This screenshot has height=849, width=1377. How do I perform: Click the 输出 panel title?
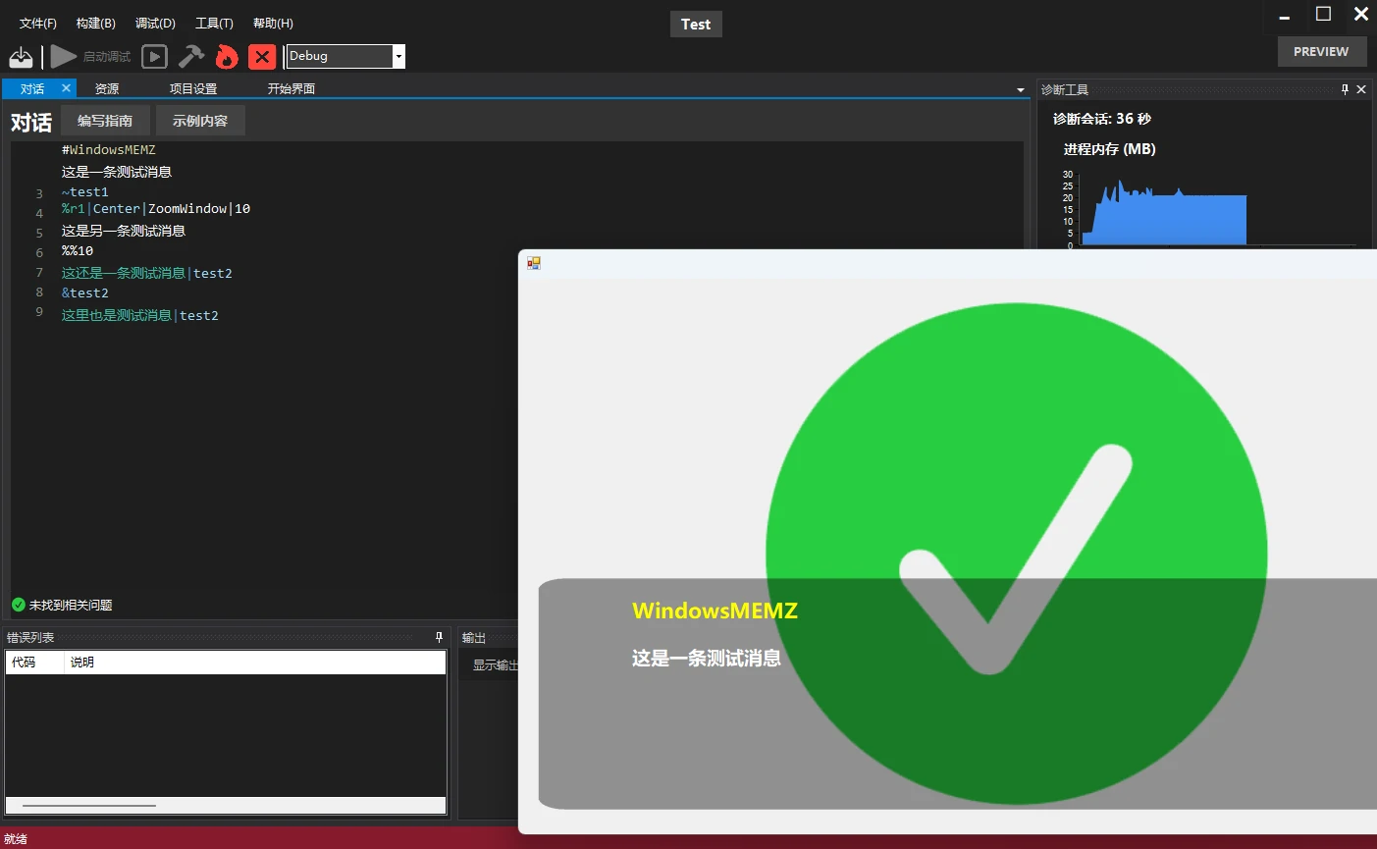[474, 638]
